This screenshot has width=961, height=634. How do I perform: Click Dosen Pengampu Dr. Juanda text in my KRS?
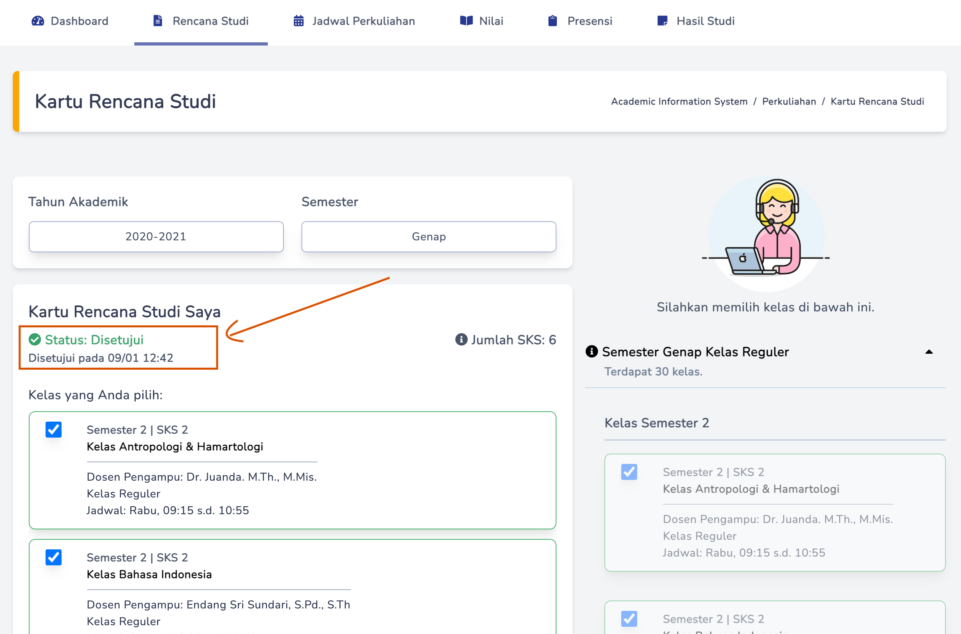pyautogui.click(x=201, y=477)
